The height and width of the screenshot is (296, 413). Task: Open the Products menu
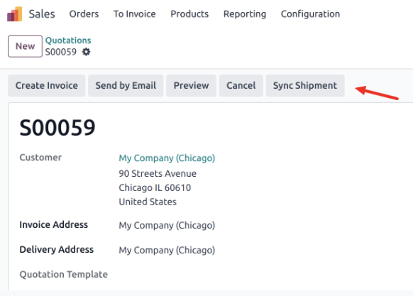pos(189,14)
